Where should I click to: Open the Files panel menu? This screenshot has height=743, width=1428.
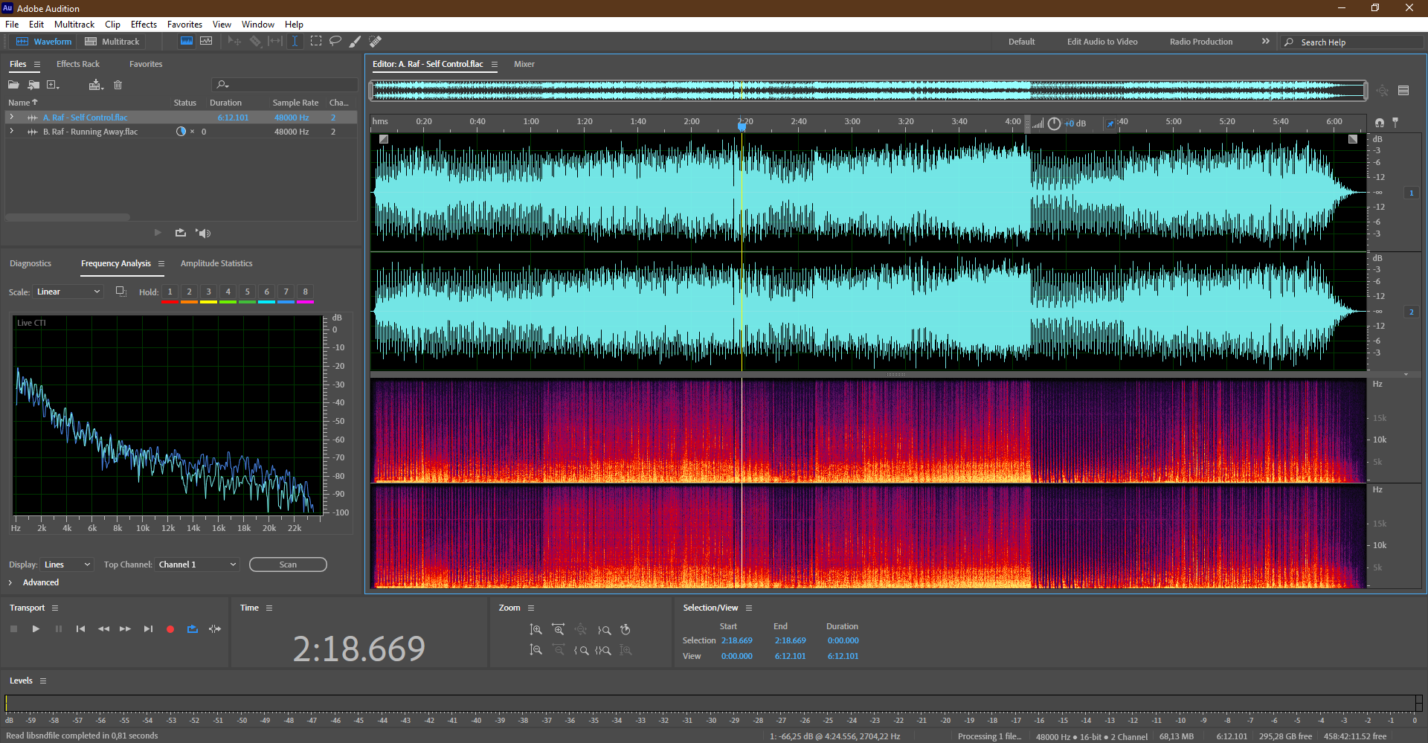point(37,65)
